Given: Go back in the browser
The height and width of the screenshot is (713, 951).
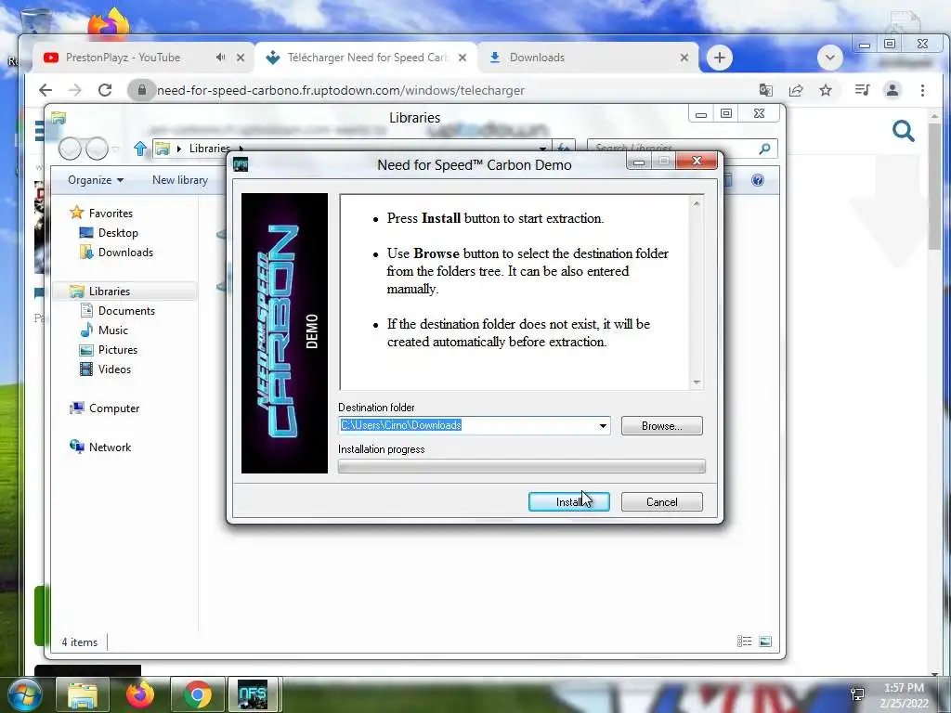Looking at the screenshot, I should (x=46, y=90).
